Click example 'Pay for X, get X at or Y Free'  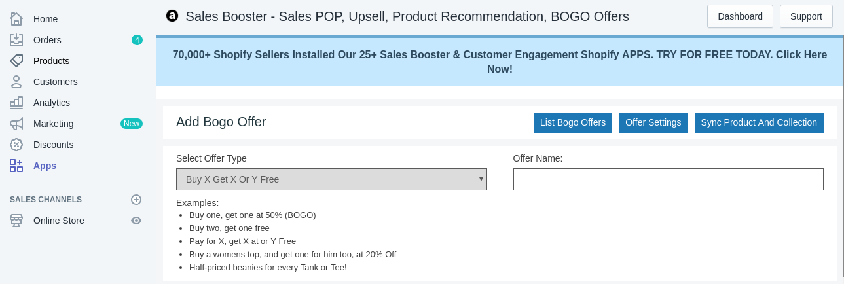coord(242,241)
